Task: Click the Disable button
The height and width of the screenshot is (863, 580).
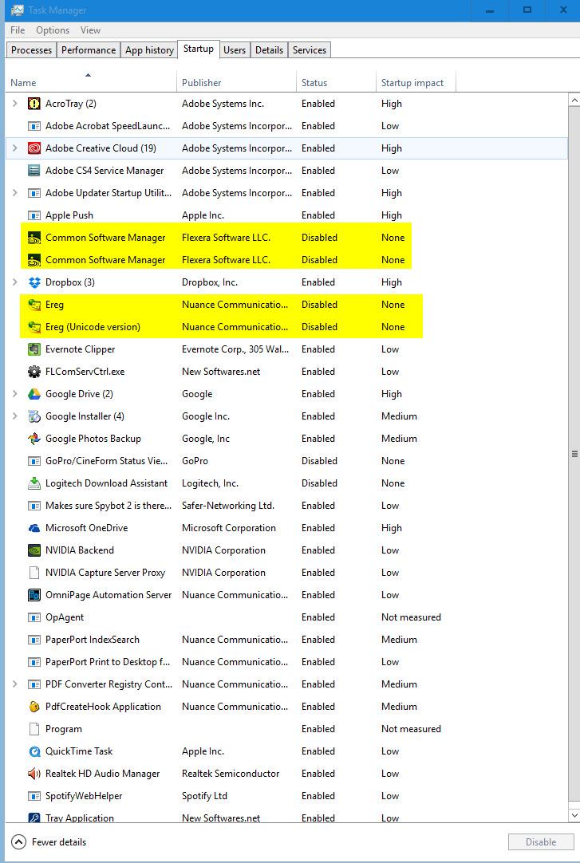Action: [540, 842]
